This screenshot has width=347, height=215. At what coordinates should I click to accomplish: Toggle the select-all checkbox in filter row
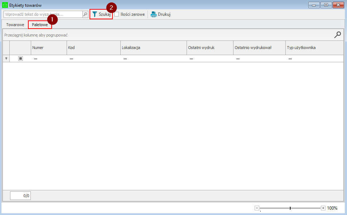(x=20, y=58)
